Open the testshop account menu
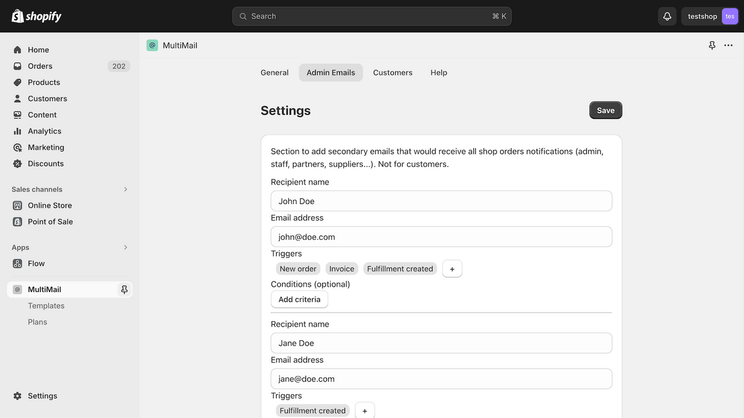This screenshot has height=418, width=744. [x=710, y=16]
